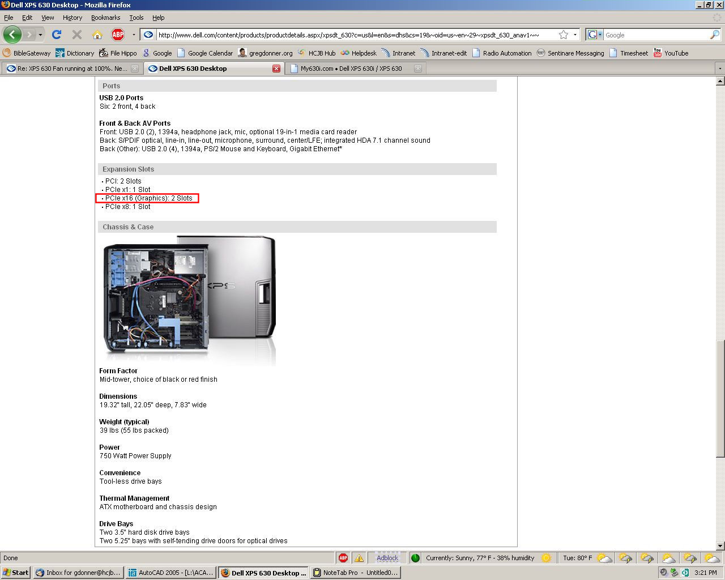This screenshot has height=580, width=725.
Task: Click the 'Tool-less drive bays' text
Action: (131, 481)
